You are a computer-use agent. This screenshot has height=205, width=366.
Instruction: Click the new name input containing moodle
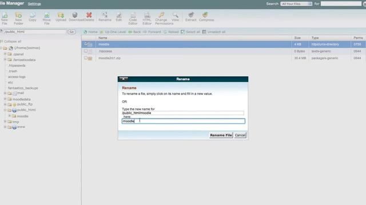click(x=184, y=121)
